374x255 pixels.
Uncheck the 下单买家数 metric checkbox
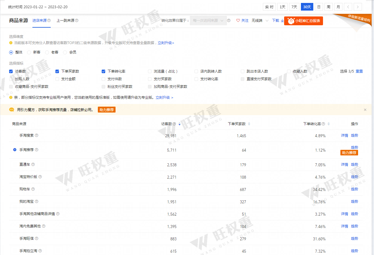coord(57,71)
